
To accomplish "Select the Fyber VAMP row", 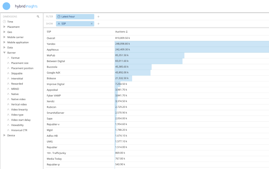I will (x=157, y=96).
